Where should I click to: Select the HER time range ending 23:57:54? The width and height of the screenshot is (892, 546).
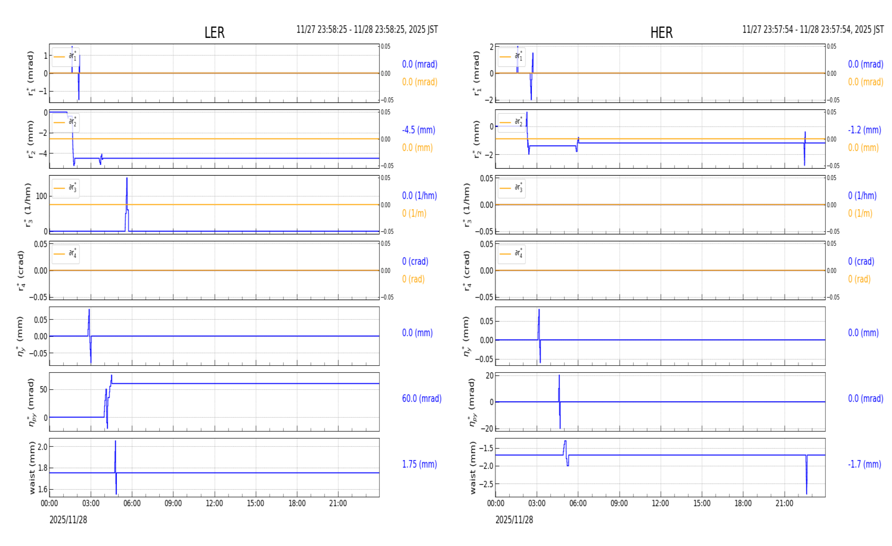click(x=813, y=30)
